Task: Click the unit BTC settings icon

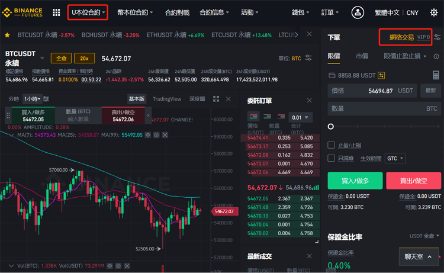Action: click(x=308, y=58)
